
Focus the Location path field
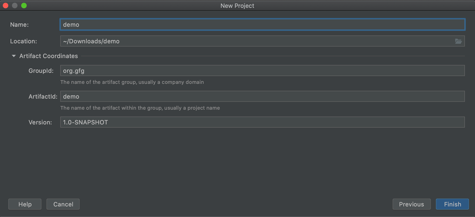[x=256, y=41]
